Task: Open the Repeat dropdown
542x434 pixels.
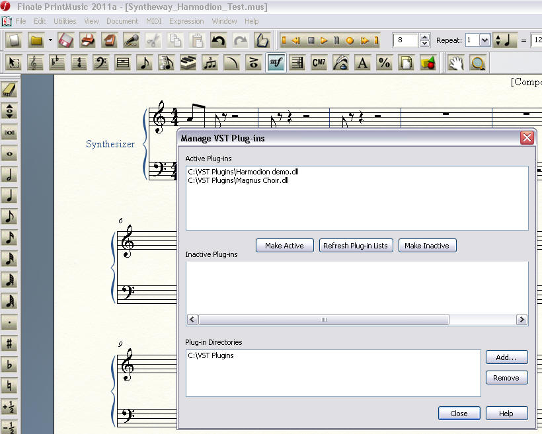Action: pyautogui.click(x=484, y=40)
